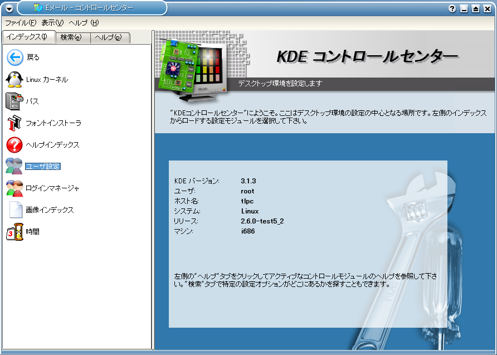
Task: Click the blue back arrow icon
Action: tap(15, 57)
